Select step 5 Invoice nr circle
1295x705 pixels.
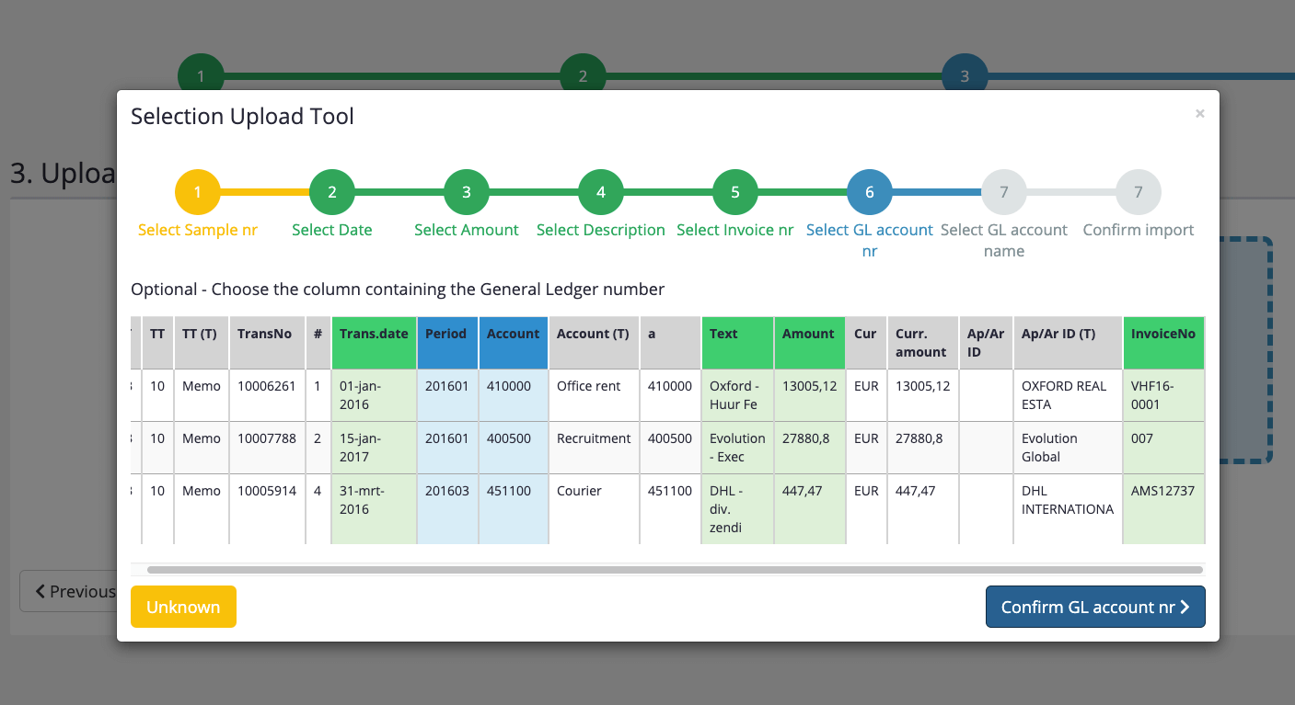(x=735, y=193)
